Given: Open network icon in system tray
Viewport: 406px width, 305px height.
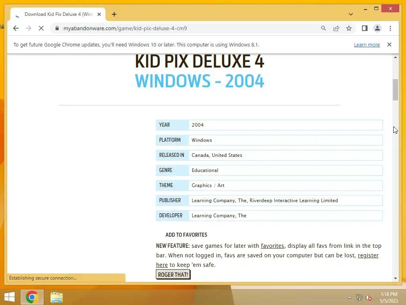Looking at the screenshot, I should pos(359,297).
